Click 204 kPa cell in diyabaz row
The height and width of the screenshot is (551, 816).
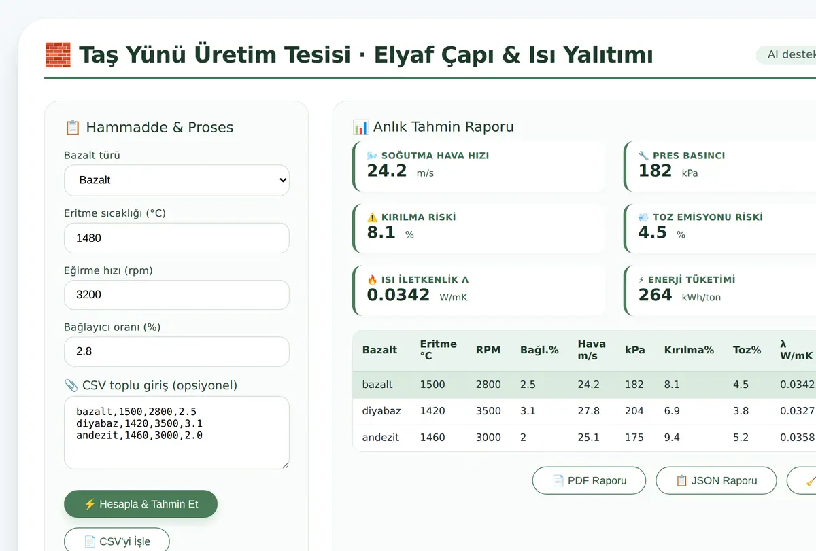tap(634, 411)
